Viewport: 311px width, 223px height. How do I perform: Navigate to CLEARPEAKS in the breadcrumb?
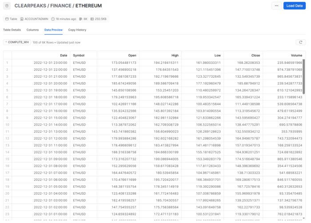click(30, 6)
